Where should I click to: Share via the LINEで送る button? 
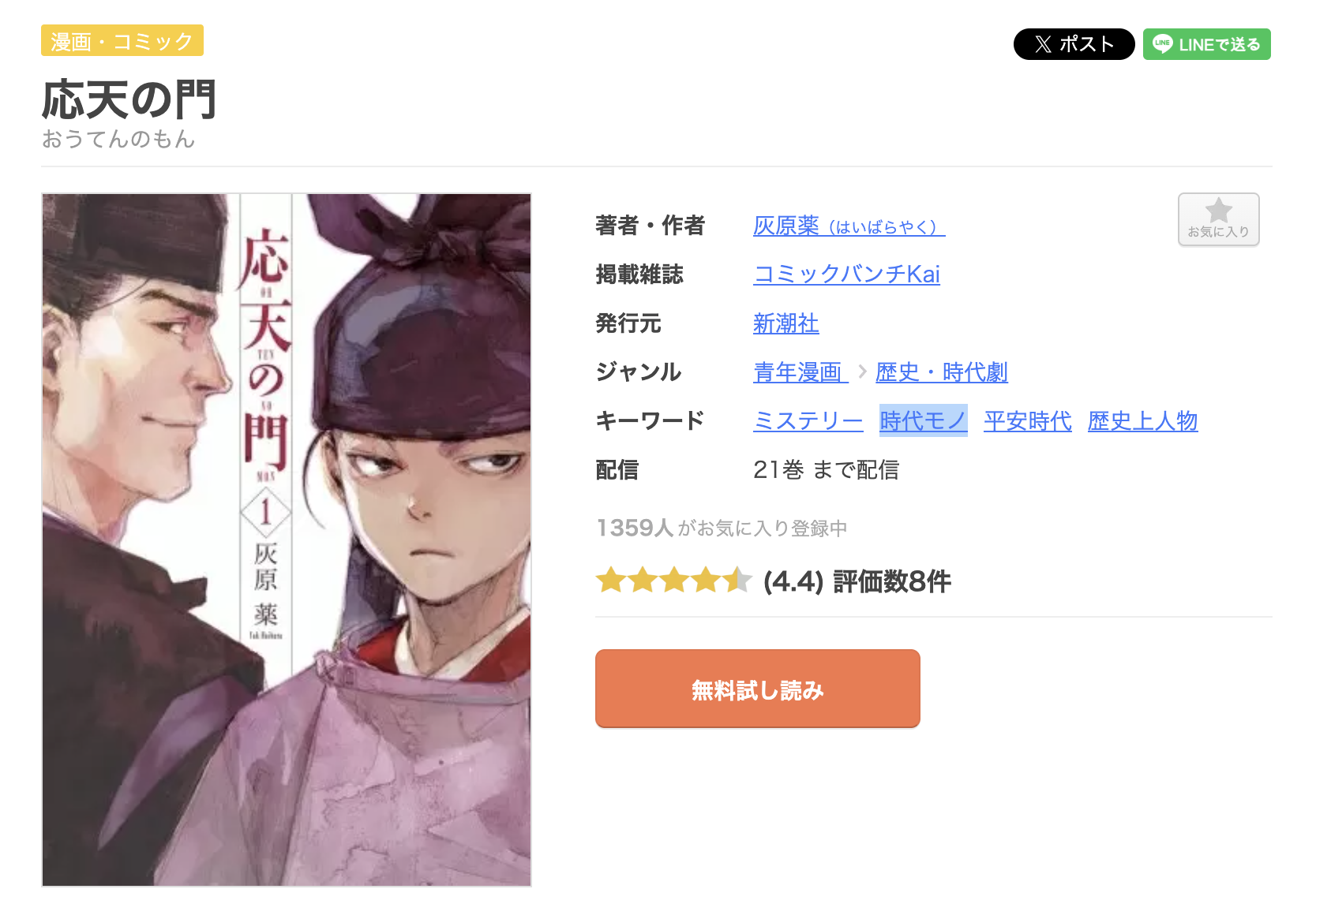(x=1206, y=44)
